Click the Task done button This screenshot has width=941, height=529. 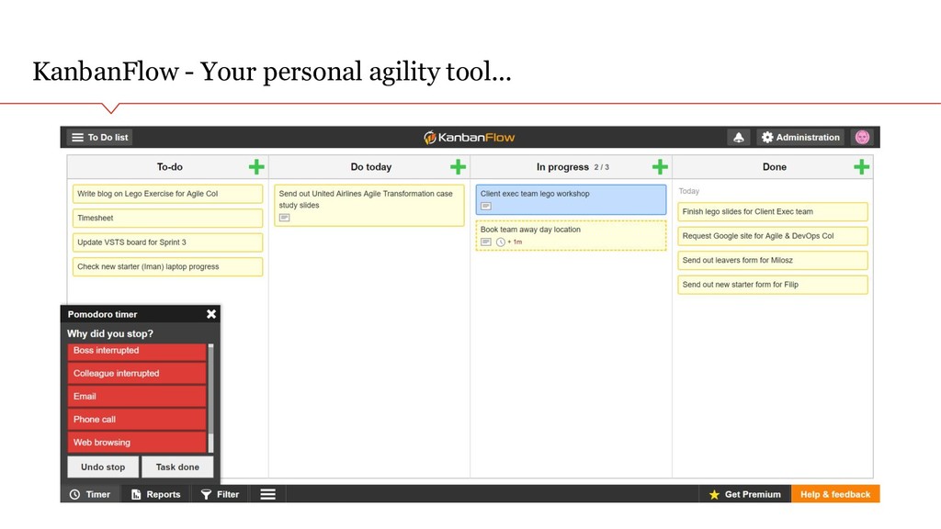tap(177, 467)
